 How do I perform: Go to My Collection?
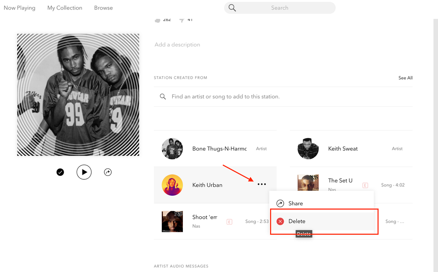[x=65, y=8]
